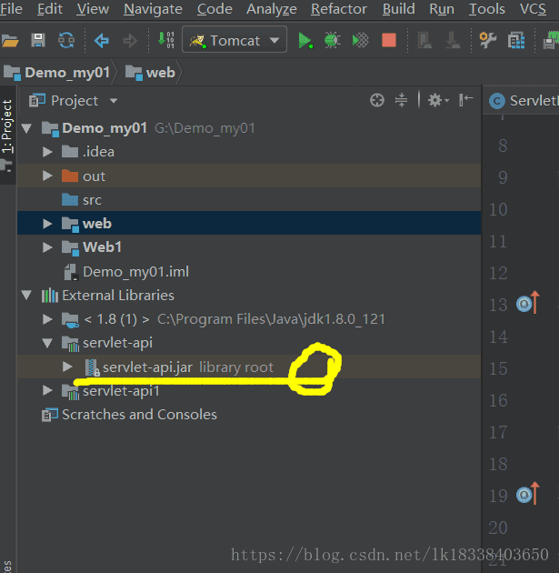559x573 pixels.
Task: Open the Analyze menu
Action: (272, 9)
